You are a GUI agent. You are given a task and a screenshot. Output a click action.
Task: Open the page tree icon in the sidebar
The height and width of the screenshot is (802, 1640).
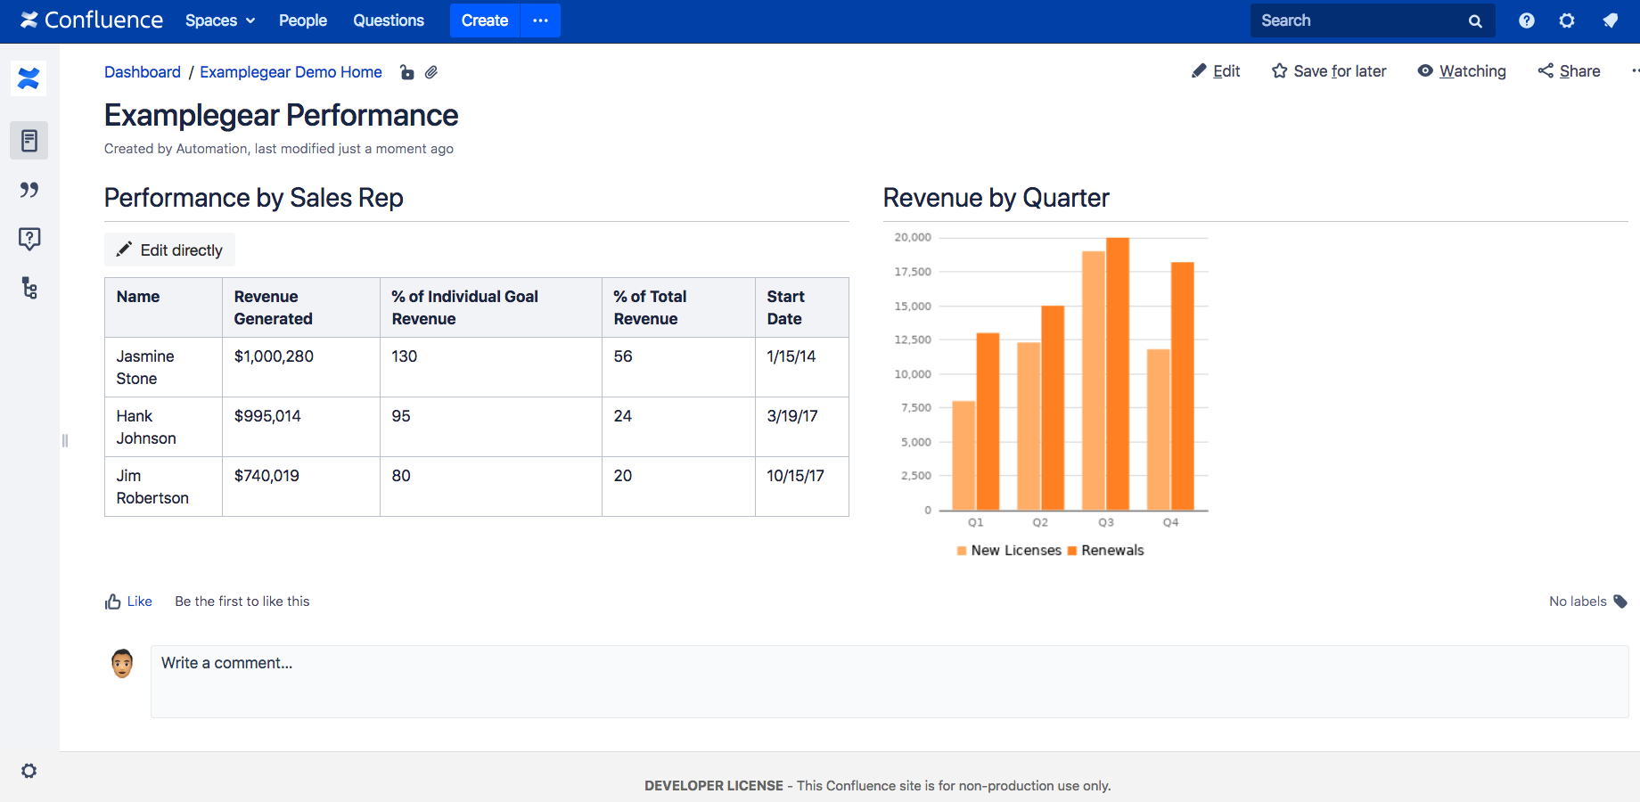coord(29,288)
